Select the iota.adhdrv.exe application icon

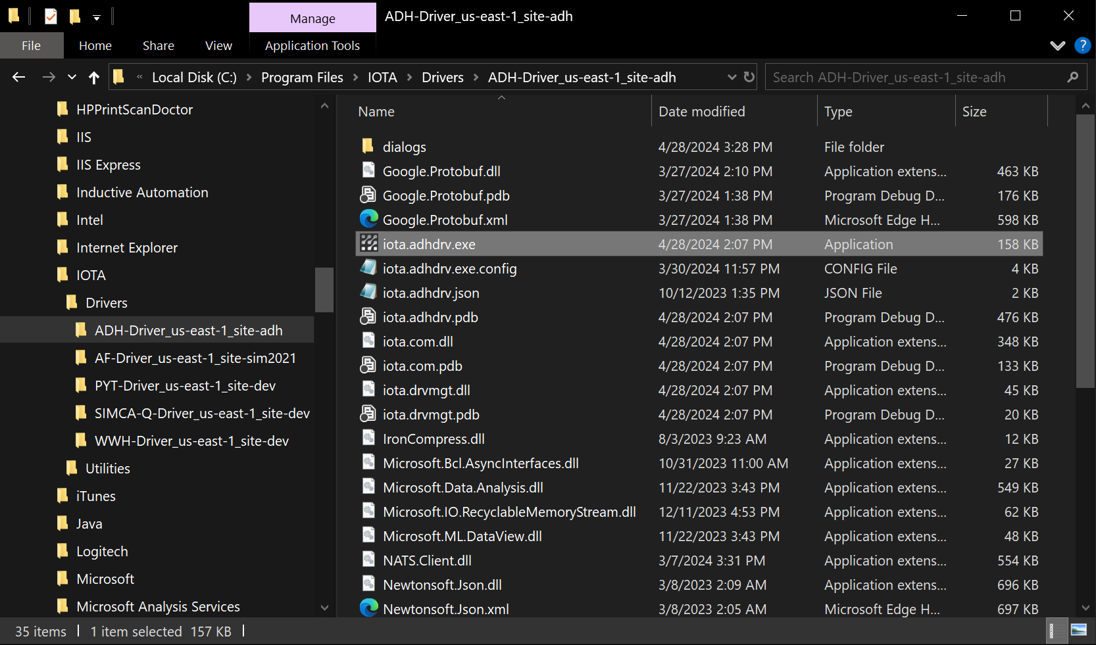click(x=368, y=243)
